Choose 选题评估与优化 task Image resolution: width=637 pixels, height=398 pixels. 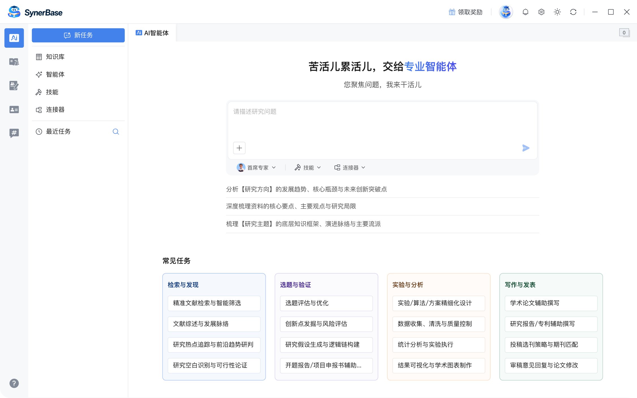tap(326, 303)
